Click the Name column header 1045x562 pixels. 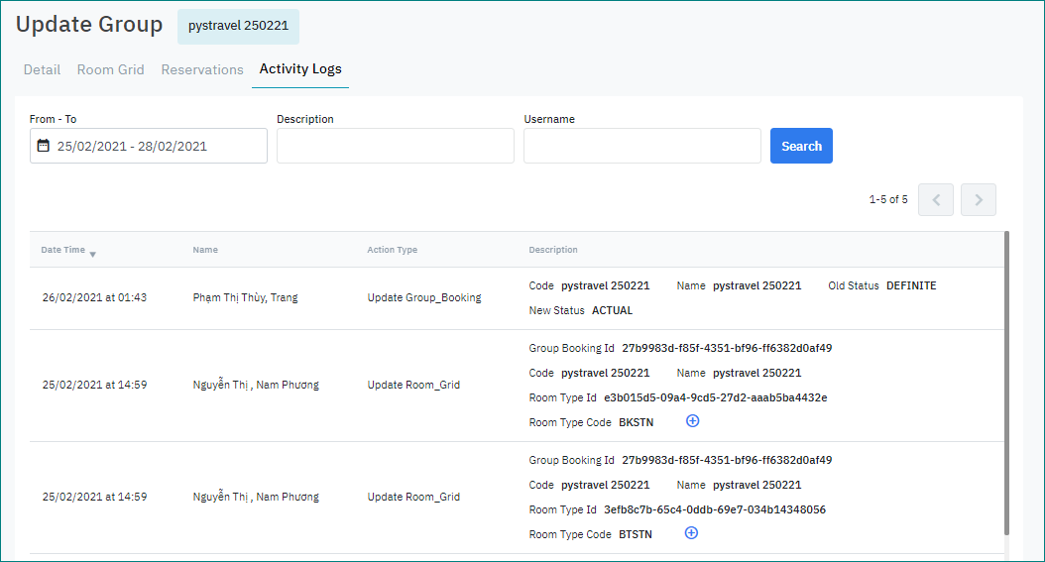[205, 250]
